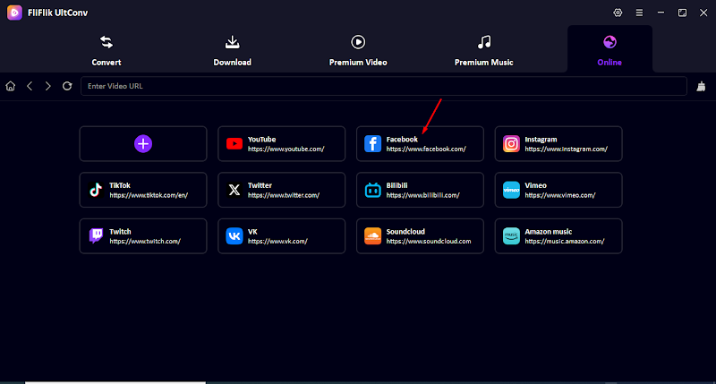This screenshot has width=716, height=384.
Task: Go forward with the right chevron
Action: point(48,86)
